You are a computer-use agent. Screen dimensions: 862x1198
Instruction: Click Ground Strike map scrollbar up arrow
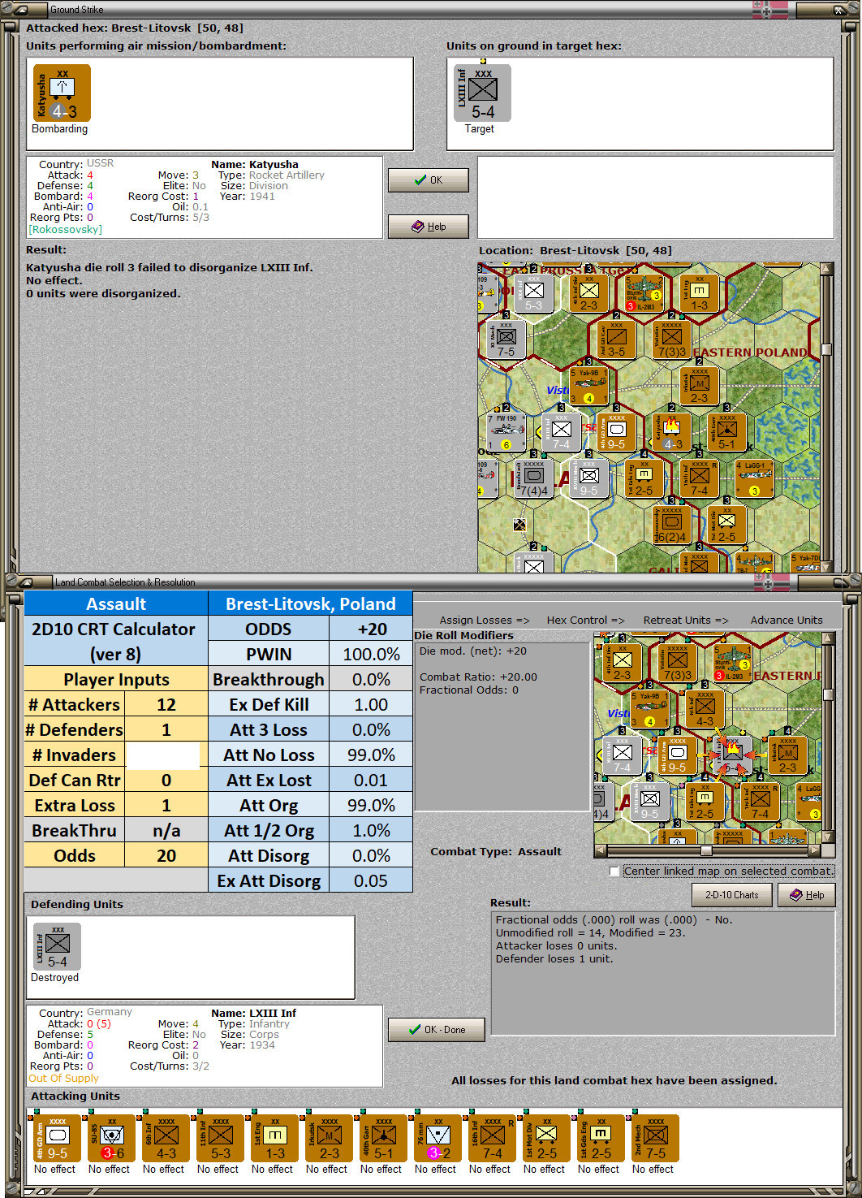pyautogui.click(x=827, y=269)
